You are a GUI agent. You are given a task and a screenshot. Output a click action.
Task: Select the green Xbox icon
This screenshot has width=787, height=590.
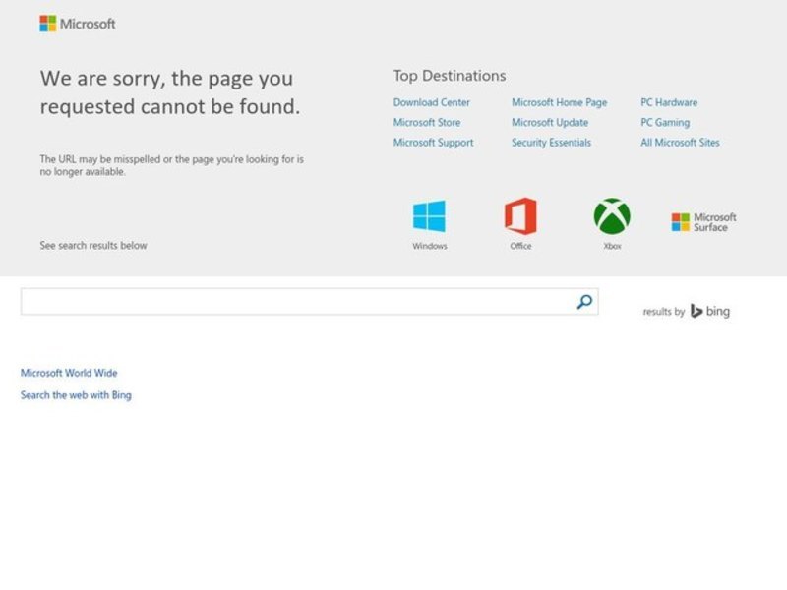(612, 216)
